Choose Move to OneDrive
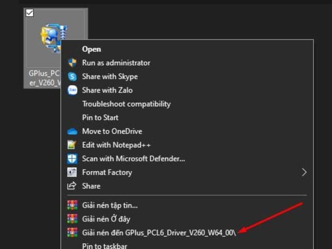Image resolution: width=332 pixels, height=249 pixels. pos(112,131)
